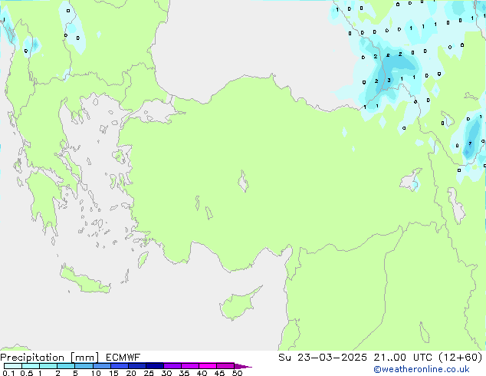Select the 35–40 mm legend swatch
This screenshot has width=486, height=376.
click(x=190, y=366)
